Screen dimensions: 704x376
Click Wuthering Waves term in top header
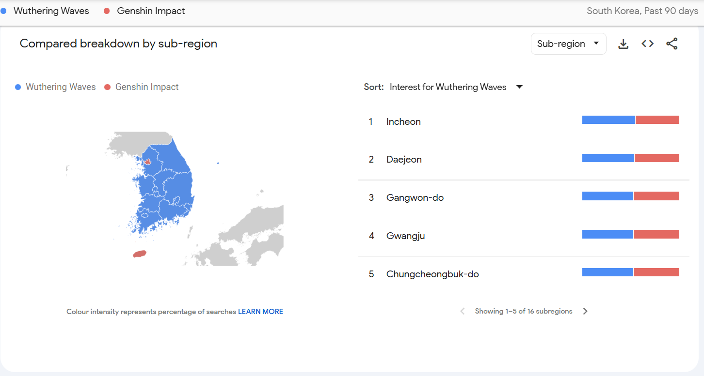click(x=51, y=11)
